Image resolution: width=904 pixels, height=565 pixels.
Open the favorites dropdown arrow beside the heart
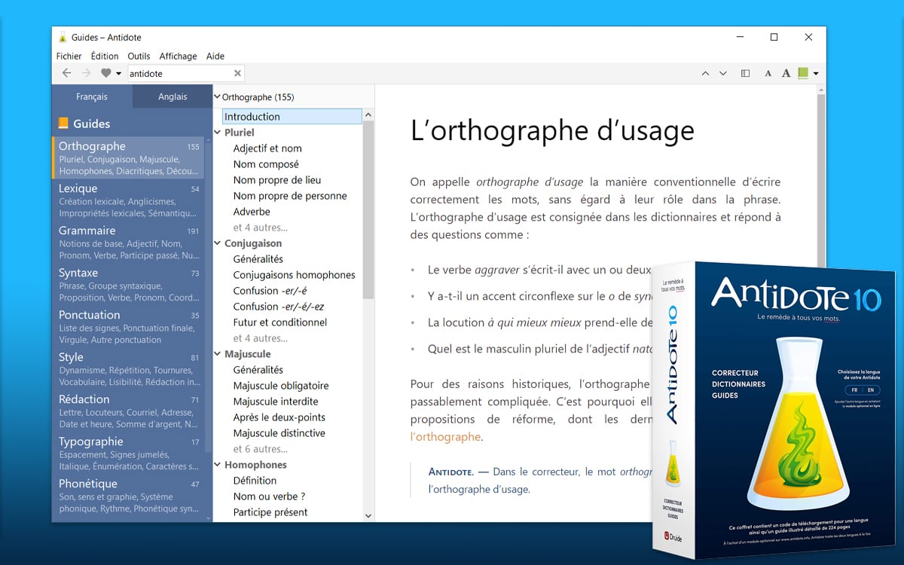pyautogui.click(x=118, y=74)
